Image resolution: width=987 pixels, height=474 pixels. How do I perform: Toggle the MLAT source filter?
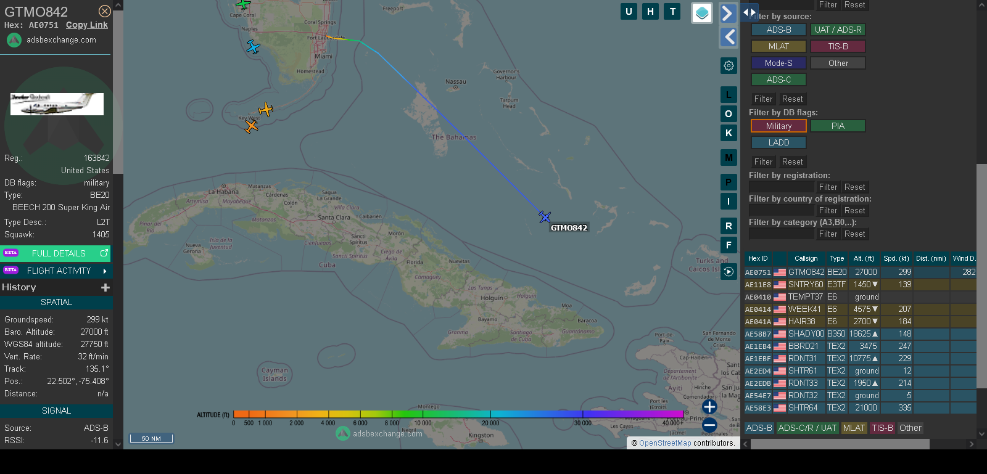pos(778,46)
